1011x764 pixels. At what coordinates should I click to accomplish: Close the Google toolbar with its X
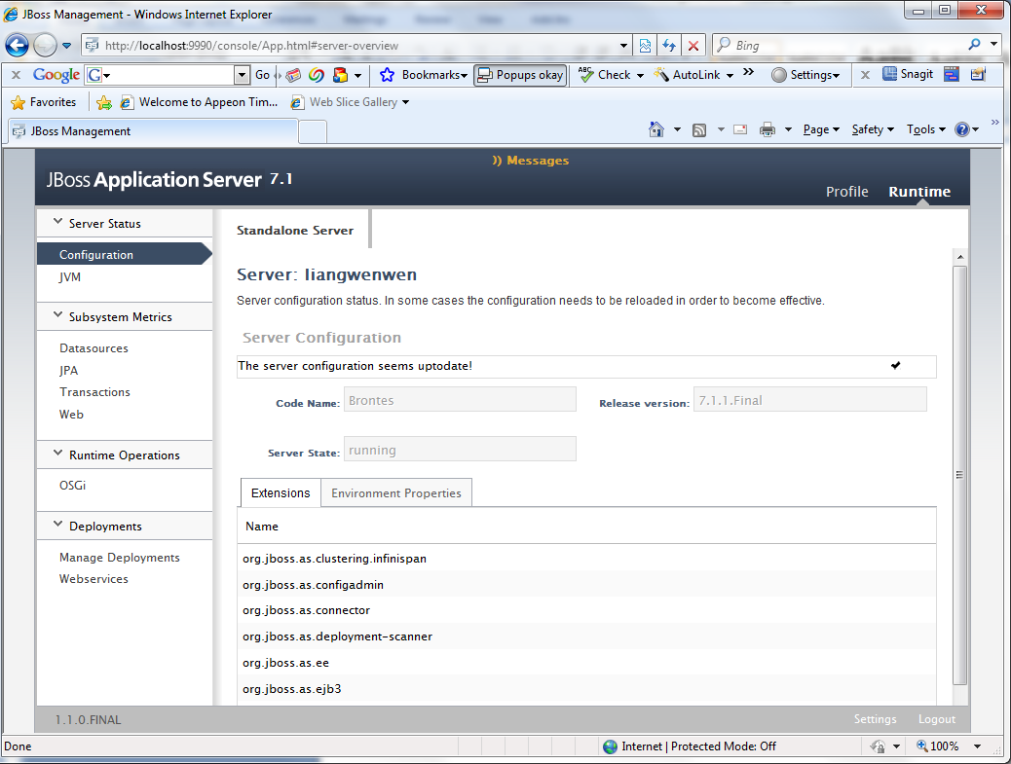click(x=17, y=75)
